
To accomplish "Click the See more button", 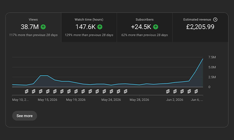I will (25, 116).
